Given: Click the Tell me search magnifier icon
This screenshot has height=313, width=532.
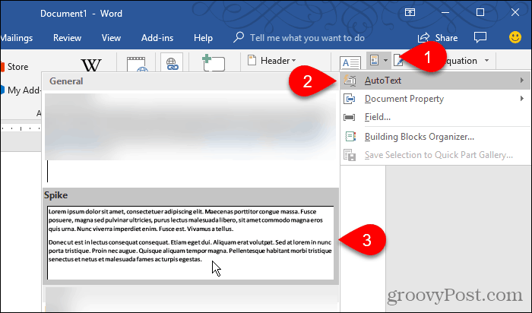Looking at the screenshot, I should tap(239, 37).
